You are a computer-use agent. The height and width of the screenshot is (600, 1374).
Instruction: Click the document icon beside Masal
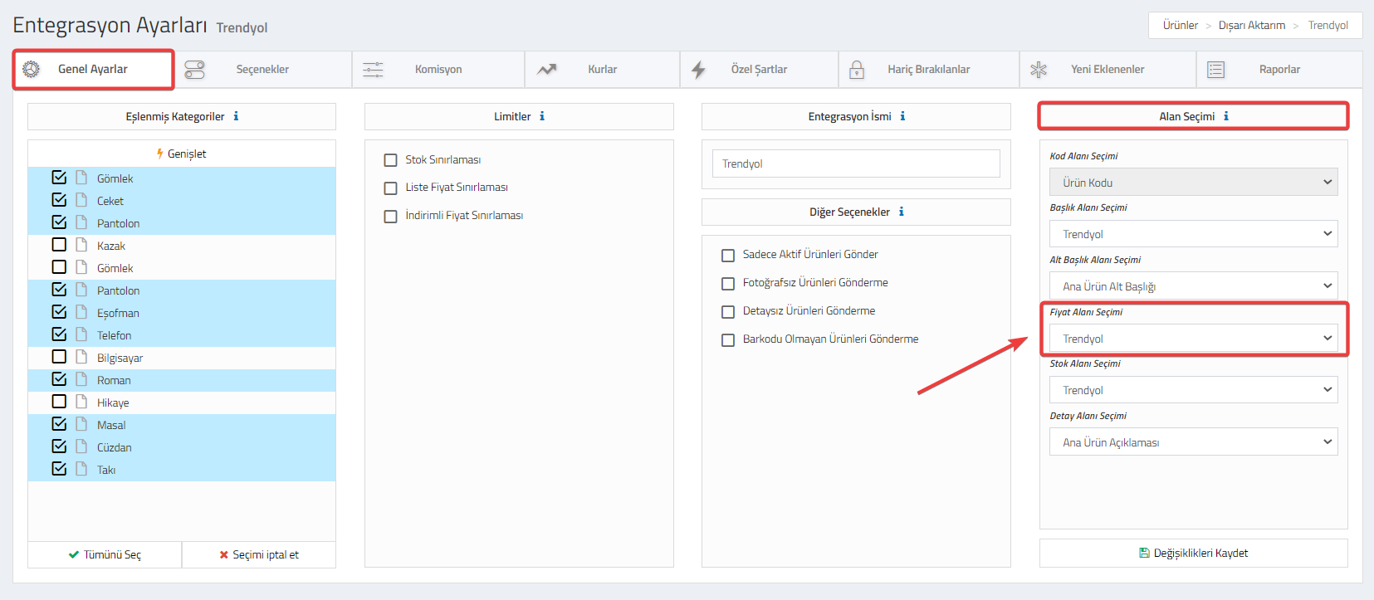[81, 424]
